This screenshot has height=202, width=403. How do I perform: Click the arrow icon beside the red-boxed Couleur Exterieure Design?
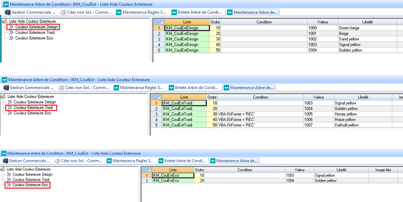[x=11, y=27]
